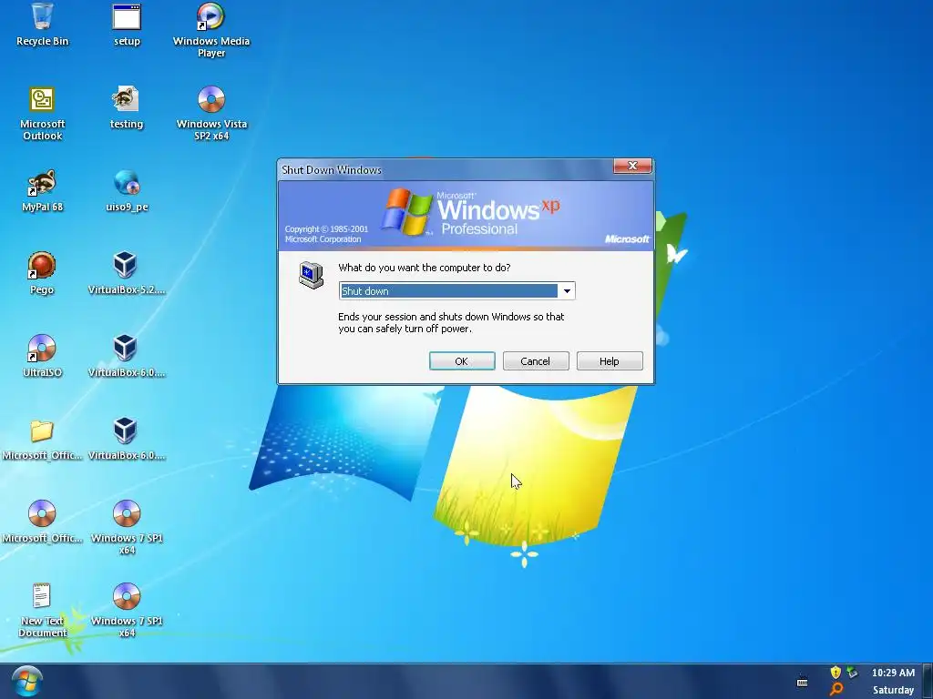Click the Shut down combo box field
The image size is (933, 699).
(456, 290)
